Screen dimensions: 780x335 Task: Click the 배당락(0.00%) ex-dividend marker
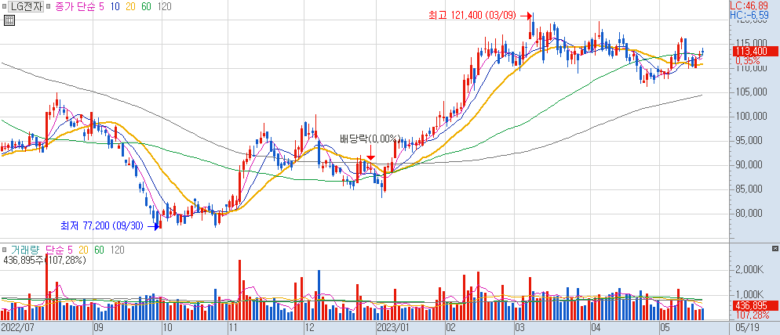[370, 138]
